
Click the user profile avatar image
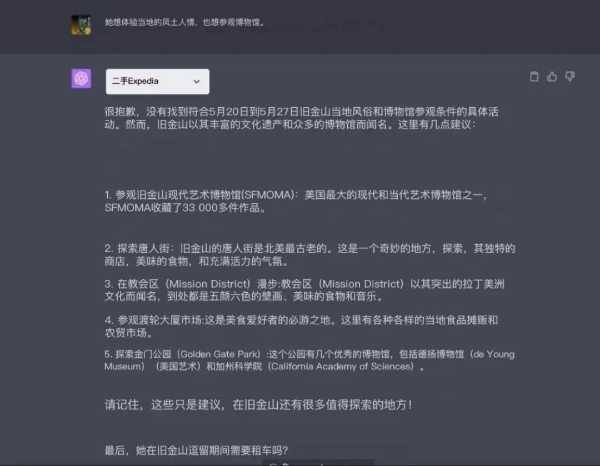81,25
